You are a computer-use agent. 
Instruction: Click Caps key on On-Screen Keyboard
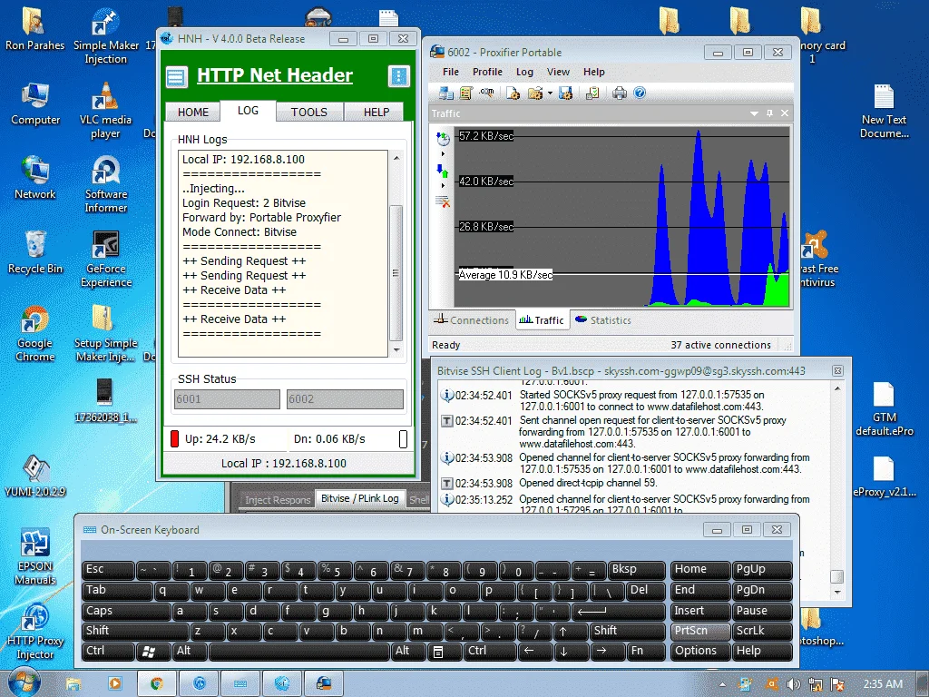click(x=126, y=611)
